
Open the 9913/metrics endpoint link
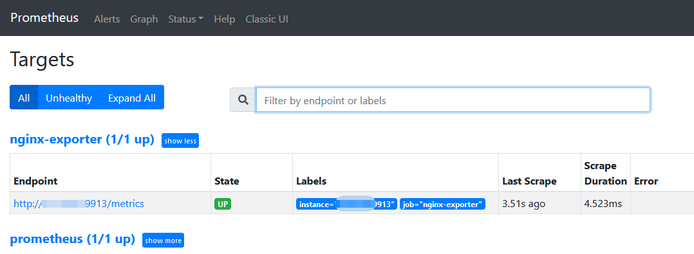coord(79,204)
